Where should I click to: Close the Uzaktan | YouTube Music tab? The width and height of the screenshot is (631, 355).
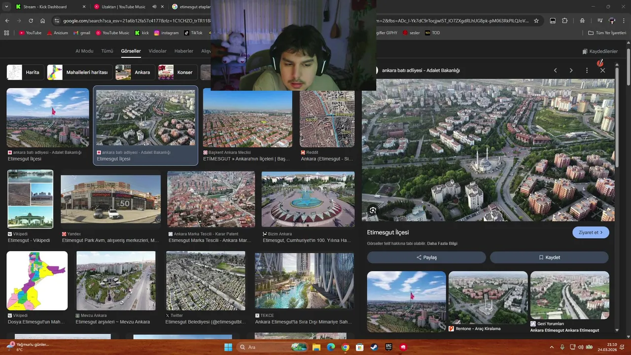pos(162,7)
